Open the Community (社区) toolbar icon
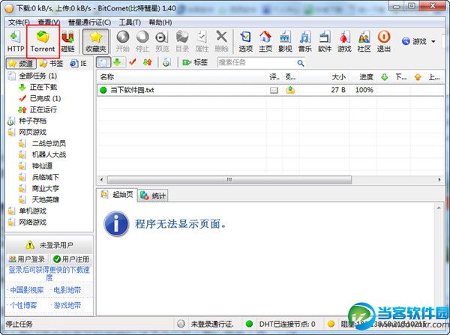 [364, 41]
